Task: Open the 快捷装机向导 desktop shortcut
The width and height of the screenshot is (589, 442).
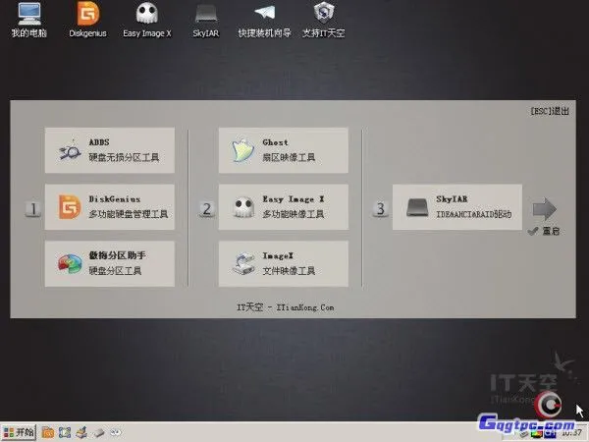Action: coord(264,21)
